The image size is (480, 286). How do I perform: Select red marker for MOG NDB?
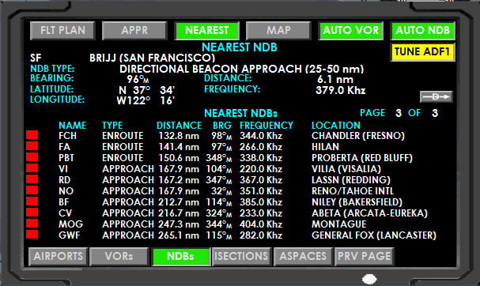(x=32, y=223)
